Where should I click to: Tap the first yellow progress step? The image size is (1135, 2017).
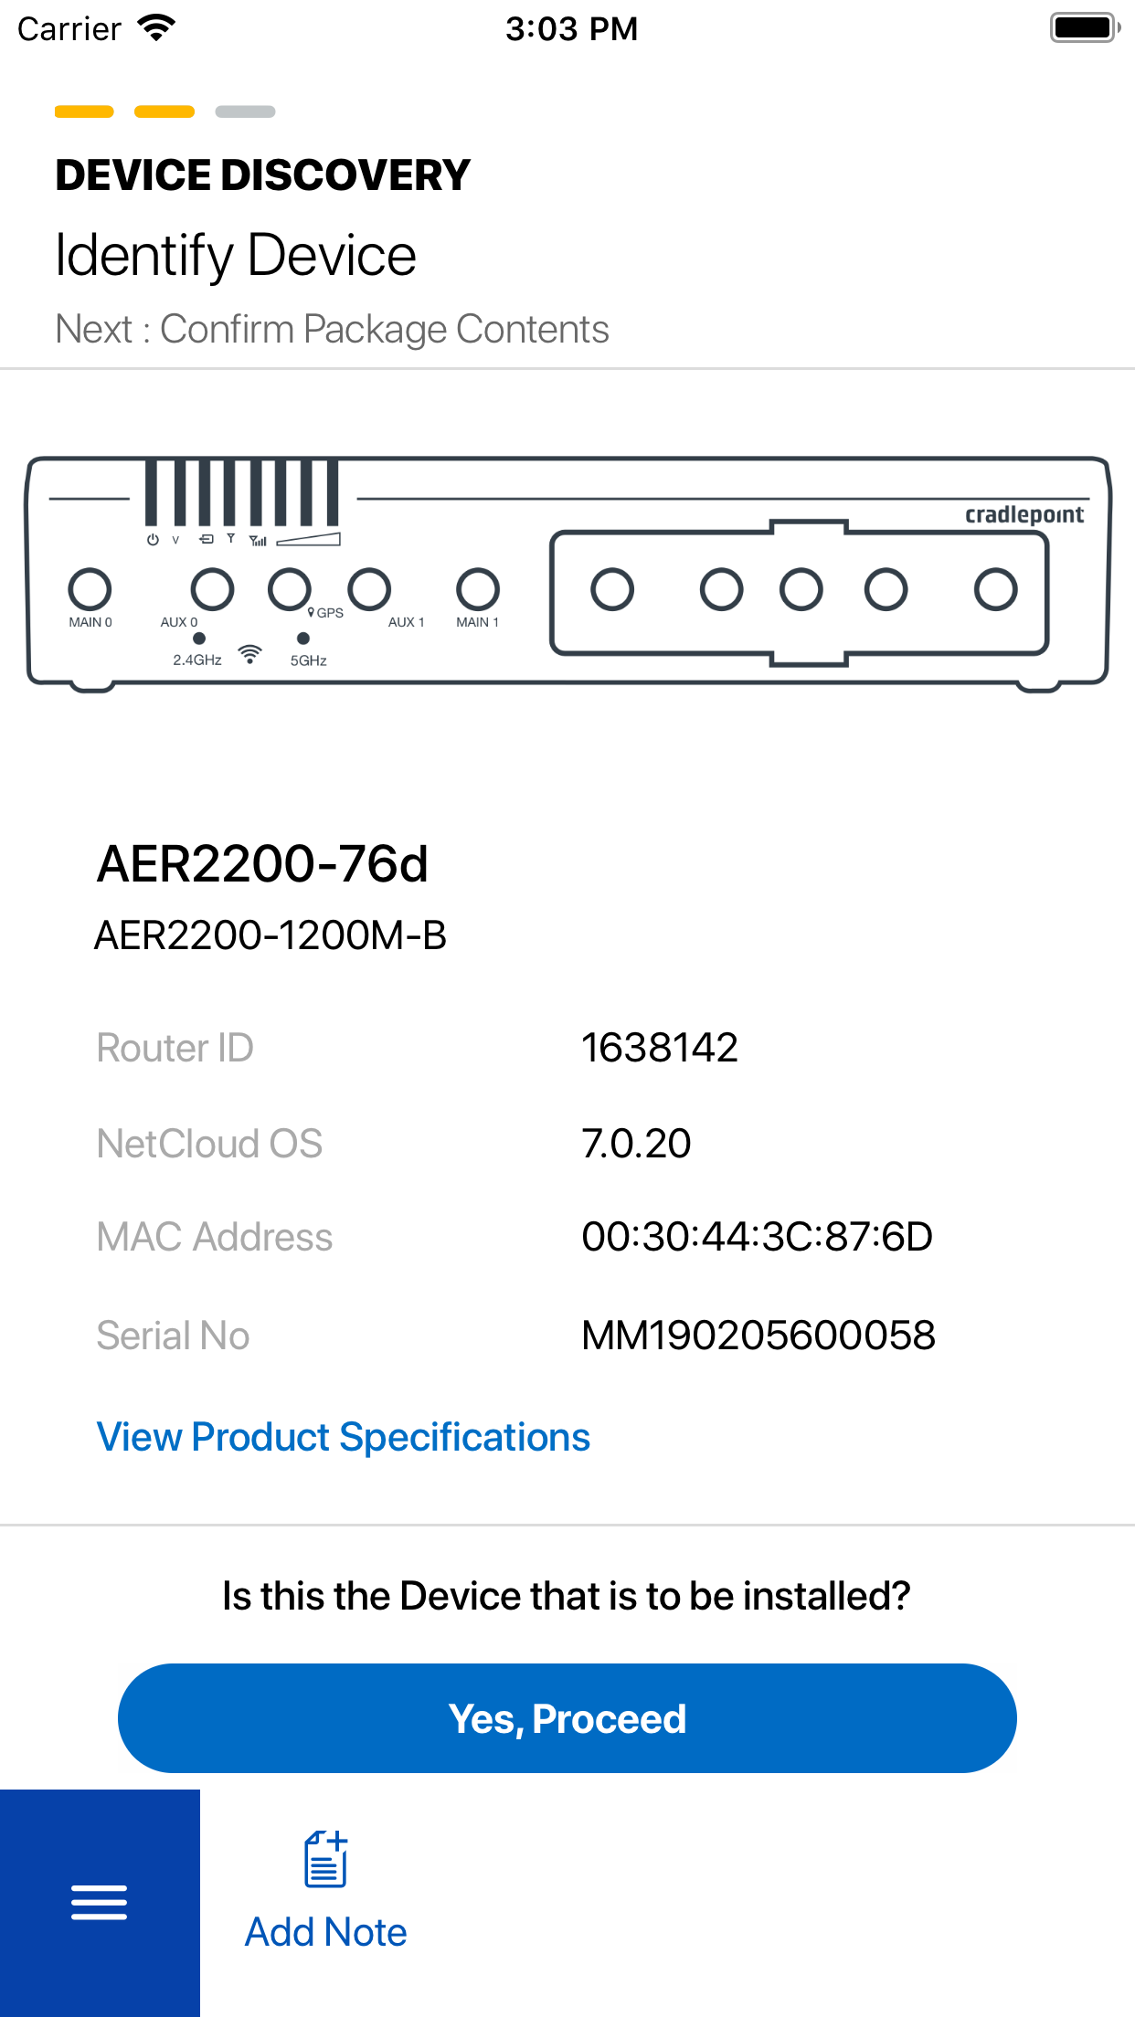coord(84,112)
